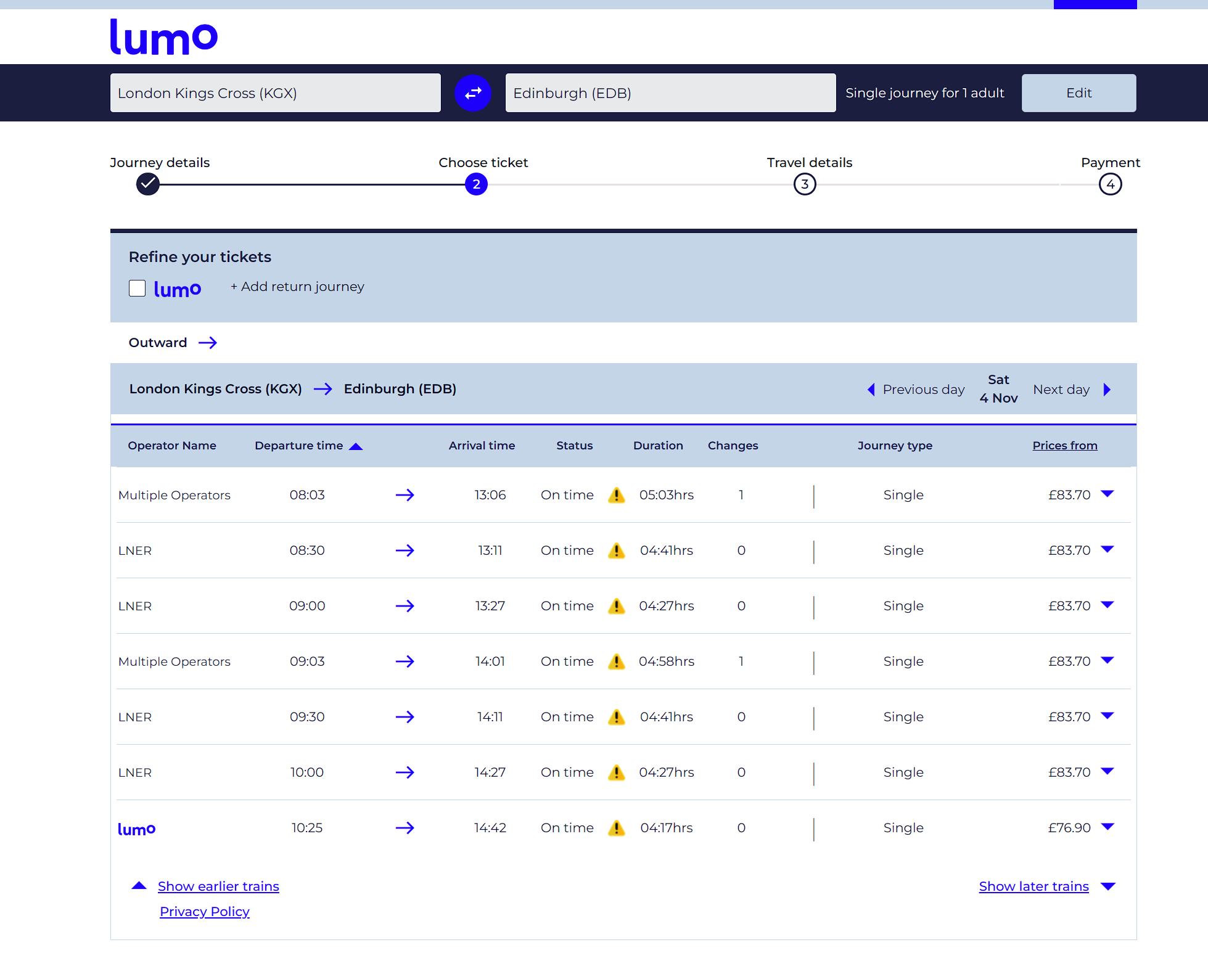Go to Next day
This screenshot has width=1208, height=966.
pyautogui.click(x=1061, y=390)
